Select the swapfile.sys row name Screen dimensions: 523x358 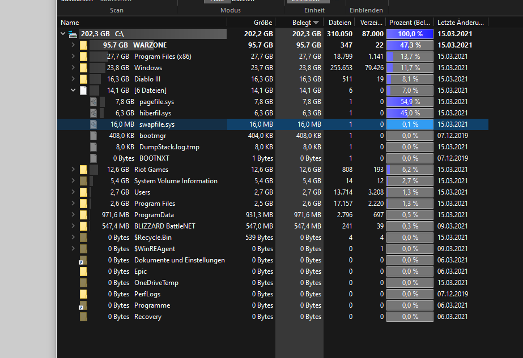tap(157, 124)
